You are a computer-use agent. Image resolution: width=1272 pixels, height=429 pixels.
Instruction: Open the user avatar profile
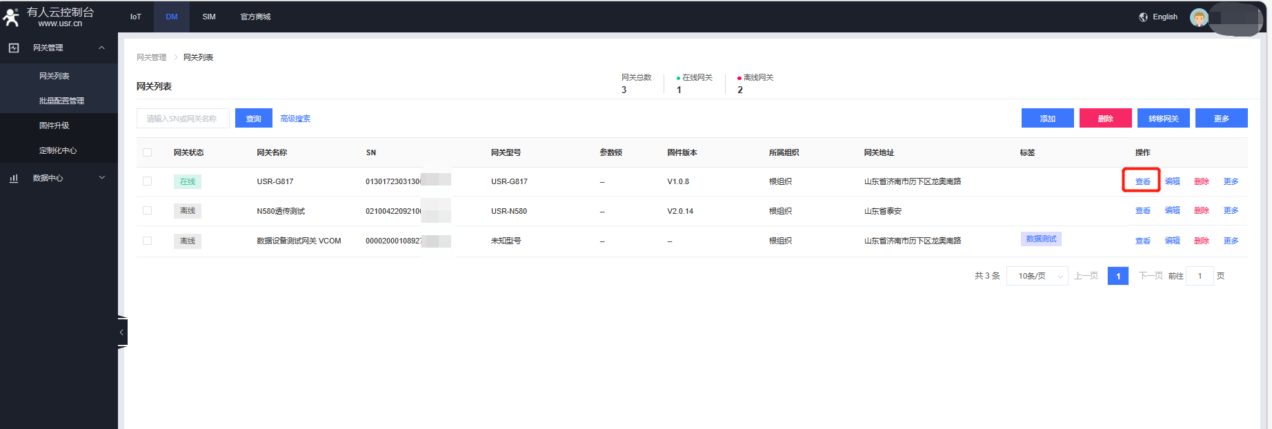(1199, 18)
